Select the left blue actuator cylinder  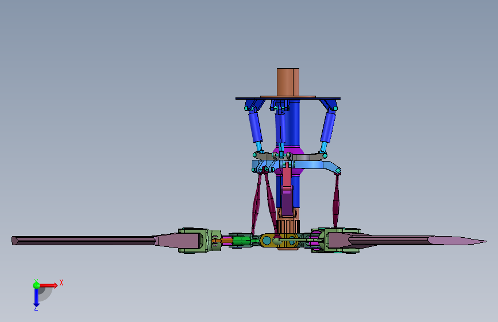tap(256, 127)
